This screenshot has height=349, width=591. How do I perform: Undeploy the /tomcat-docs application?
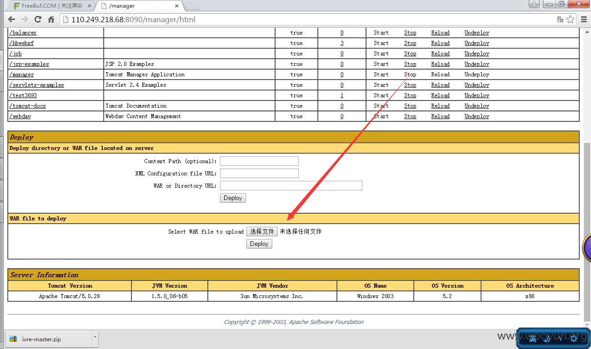click(x=477, y=106)
